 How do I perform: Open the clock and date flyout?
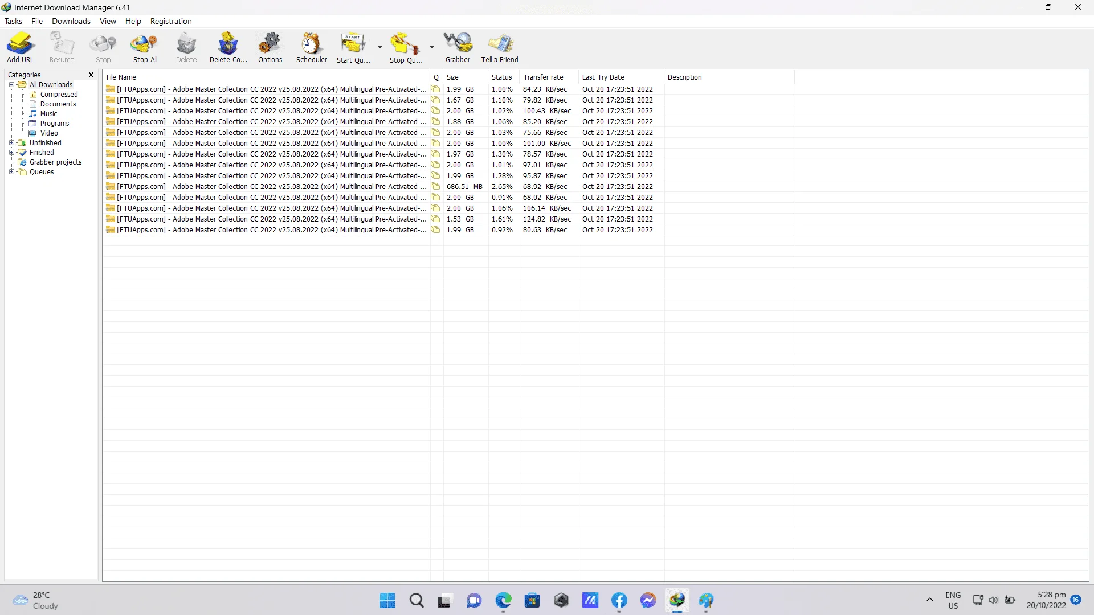(1046, 600)
